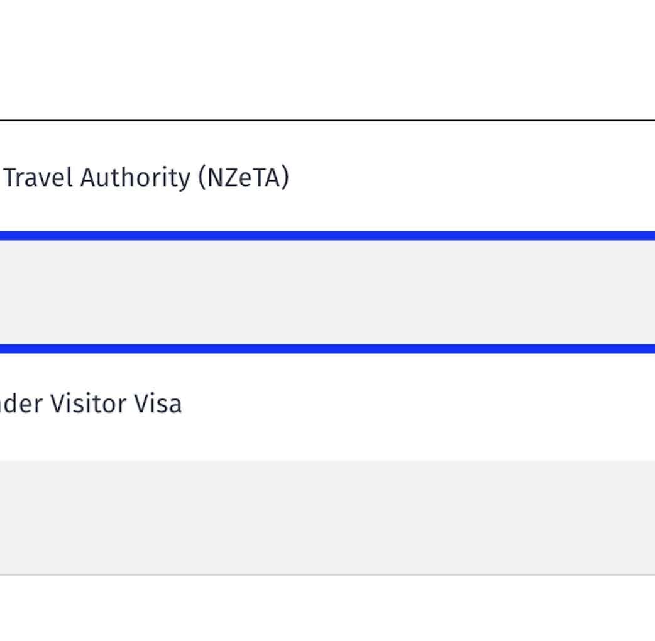Select the bottom gray empty row
The height and width of the screenshot is (641, 655).
coord(327,517)
